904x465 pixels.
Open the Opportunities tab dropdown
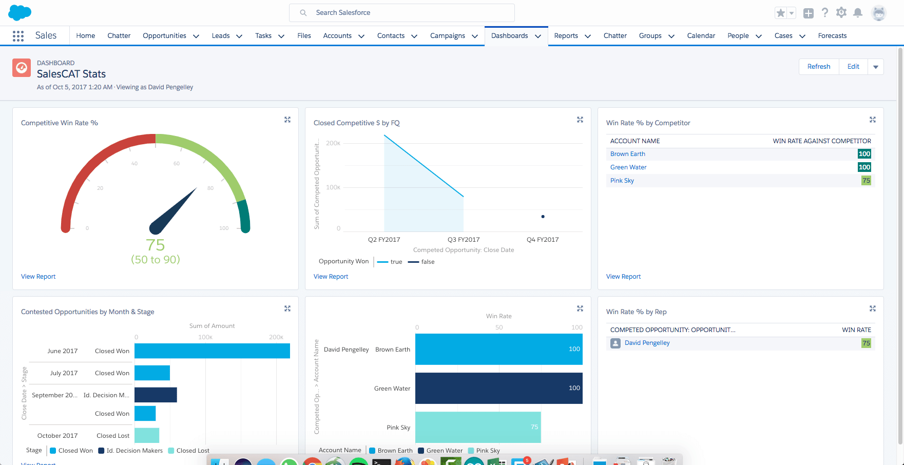click(196, 36)
